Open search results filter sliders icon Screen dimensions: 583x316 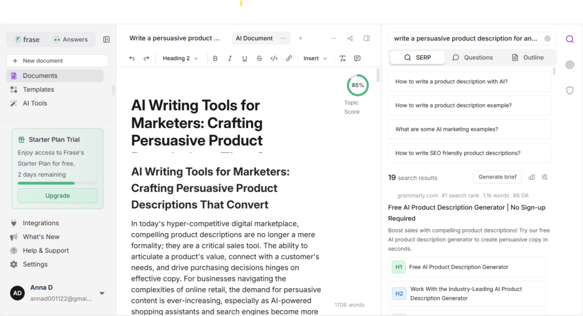545,177
